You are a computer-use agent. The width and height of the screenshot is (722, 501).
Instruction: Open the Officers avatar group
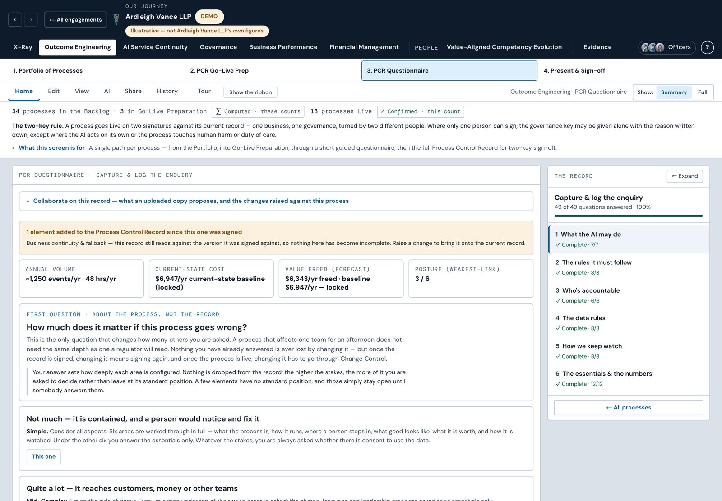click(667, 47)
